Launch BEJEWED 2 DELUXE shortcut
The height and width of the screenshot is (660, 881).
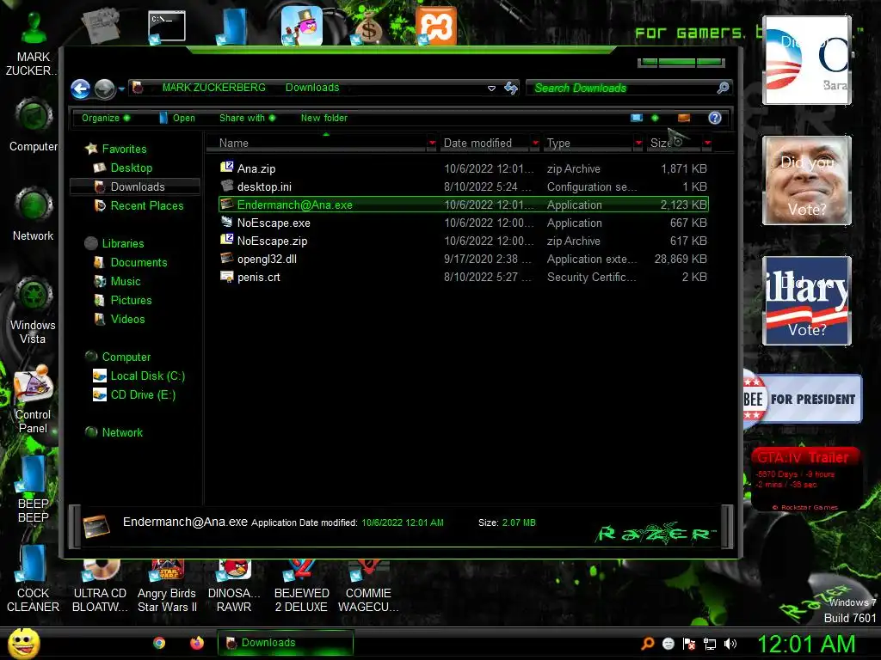tap(301, 586)
